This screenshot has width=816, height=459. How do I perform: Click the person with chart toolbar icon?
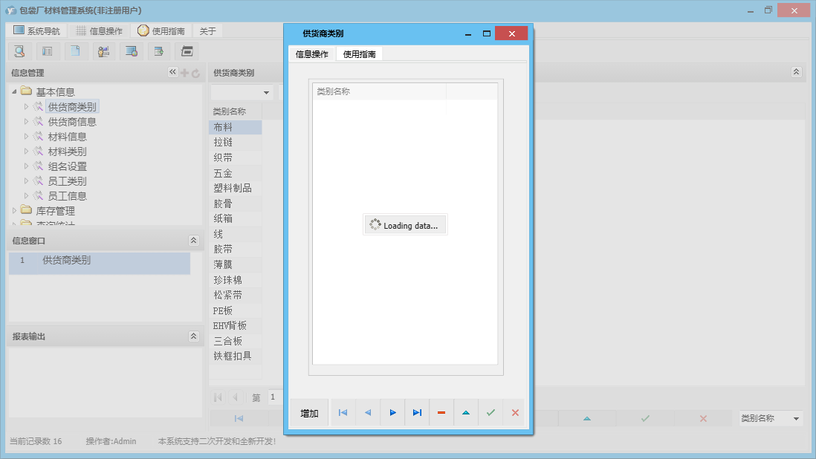pyautogui.click(x=103, y=51)
